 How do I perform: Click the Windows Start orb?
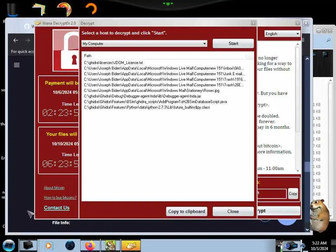(x=9, y=245)
